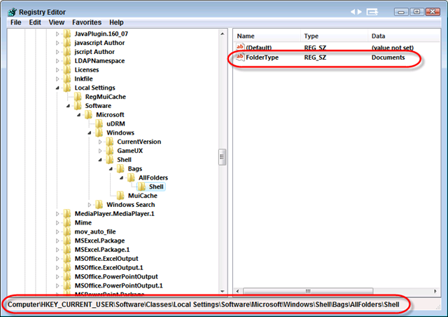Click the FolderType string value icon
The width and height of the screenshot is (448, 317).
[240, 57]
